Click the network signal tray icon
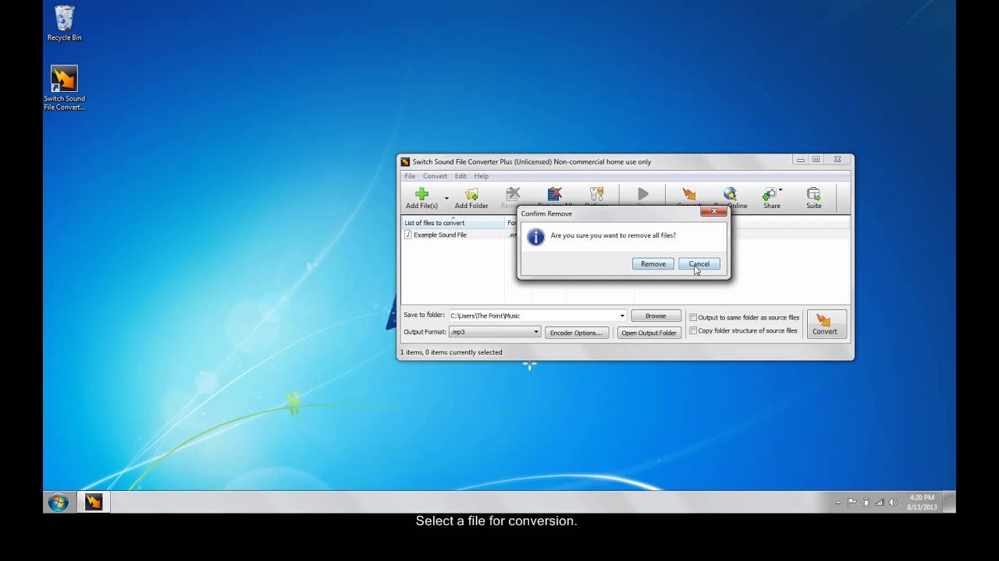 pos(880,503)
